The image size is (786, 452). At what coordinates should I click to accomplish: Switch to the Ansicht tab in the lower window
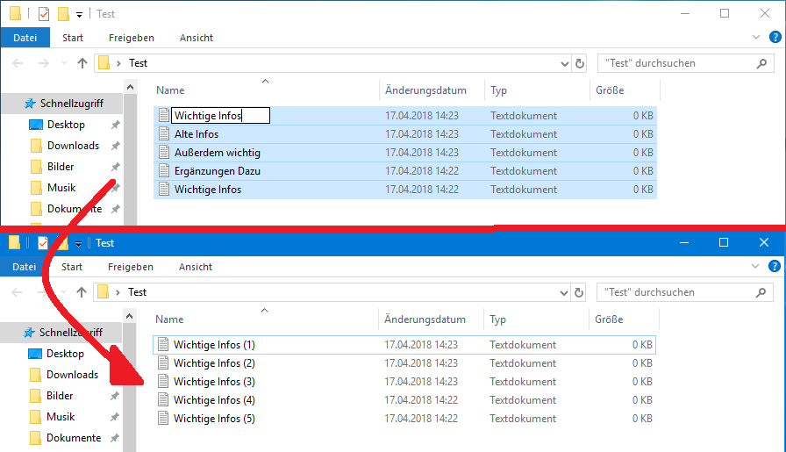point(196,267)
